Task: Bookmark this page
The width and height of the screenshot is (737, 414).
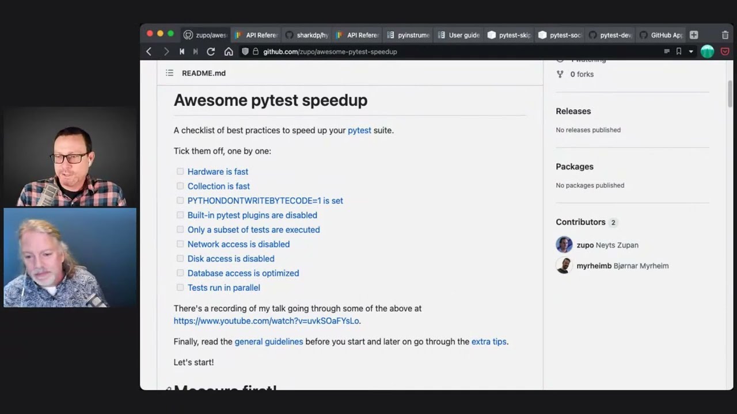Action: (679, 52)
